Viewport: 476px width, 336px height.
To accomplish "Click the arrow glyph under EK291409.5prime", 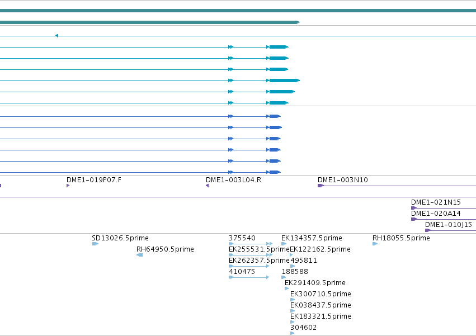I will coord(286,288).
